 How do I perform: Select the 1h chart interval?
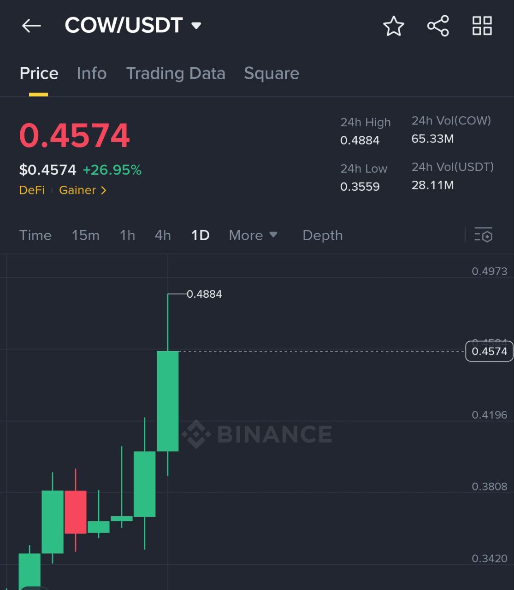click(127, 235)
